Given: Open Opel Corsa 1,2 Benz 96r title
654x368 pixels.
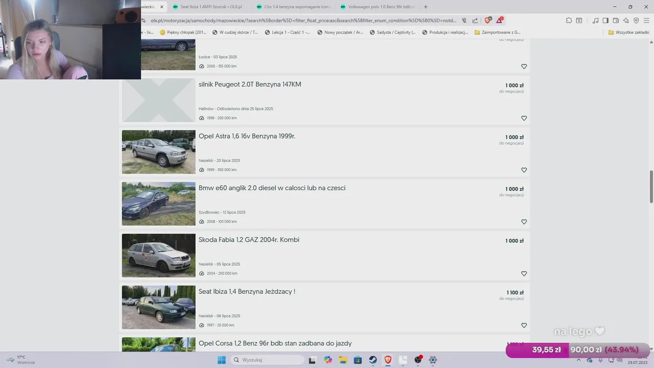Looking at the screenshot, I should [275, 343].
